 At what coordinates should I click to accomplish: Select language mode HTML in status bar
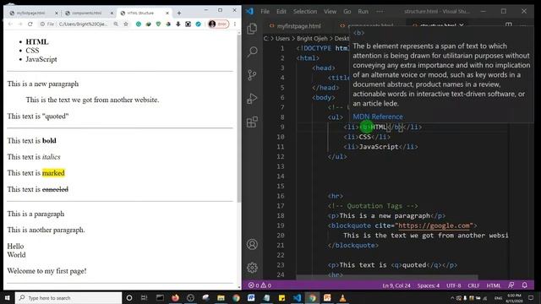click(493, 285)
